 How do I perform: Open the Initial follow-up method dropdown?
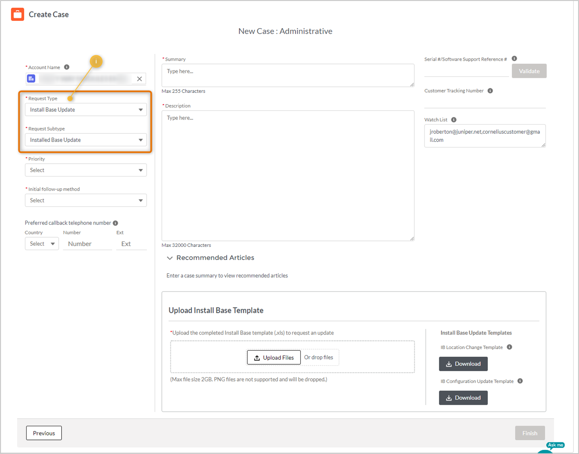[x=141, y=200]
